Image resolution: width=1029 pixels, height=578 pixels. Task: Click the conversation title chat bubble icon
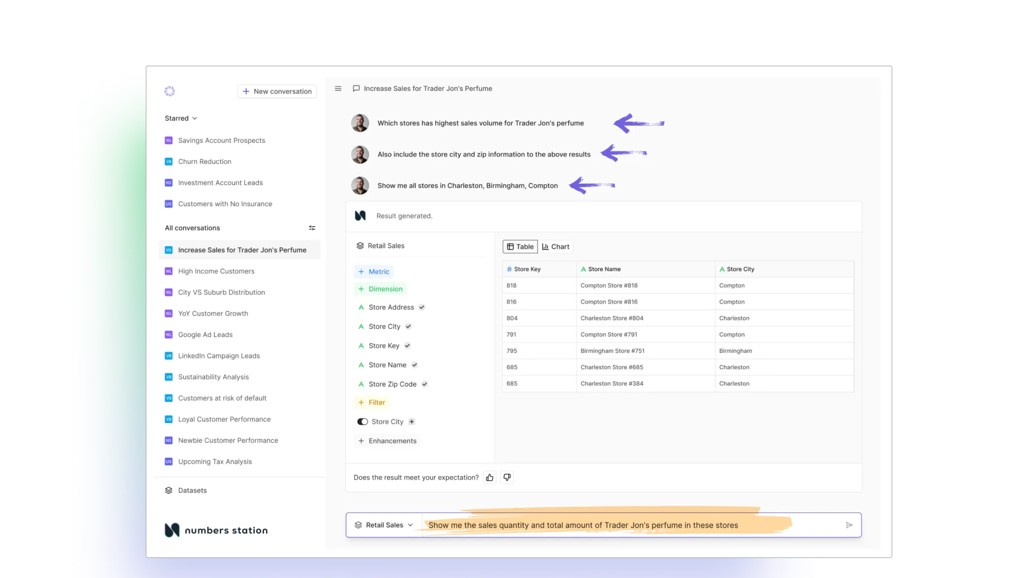click(356, 88)
